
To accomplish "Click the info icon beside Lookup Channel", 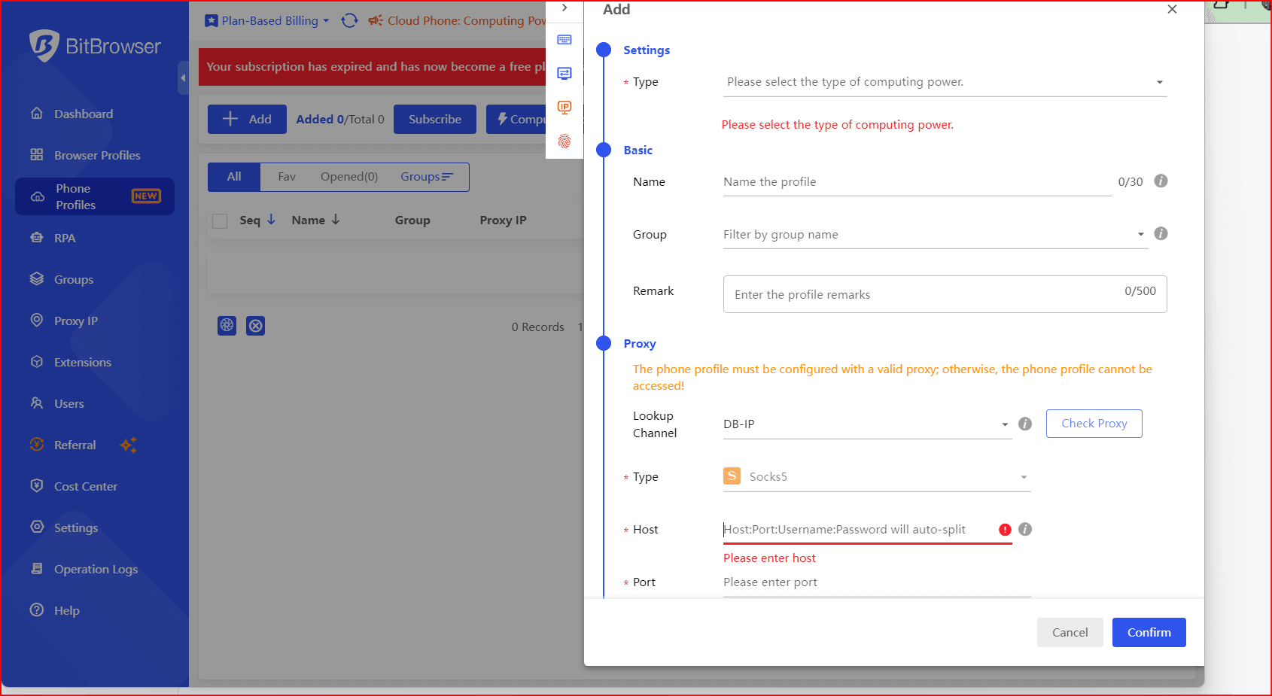I will click(1025, 424).
